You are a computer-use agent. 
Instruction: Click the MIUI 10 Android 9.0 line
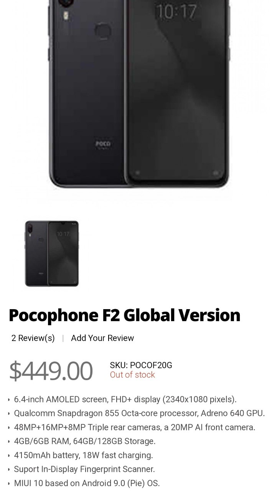[87, 483]
